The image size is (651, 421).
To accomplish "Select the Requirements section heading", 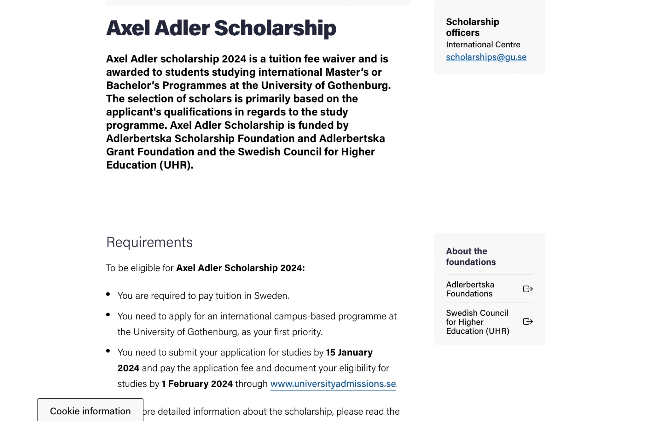I will tap(149, 242).
